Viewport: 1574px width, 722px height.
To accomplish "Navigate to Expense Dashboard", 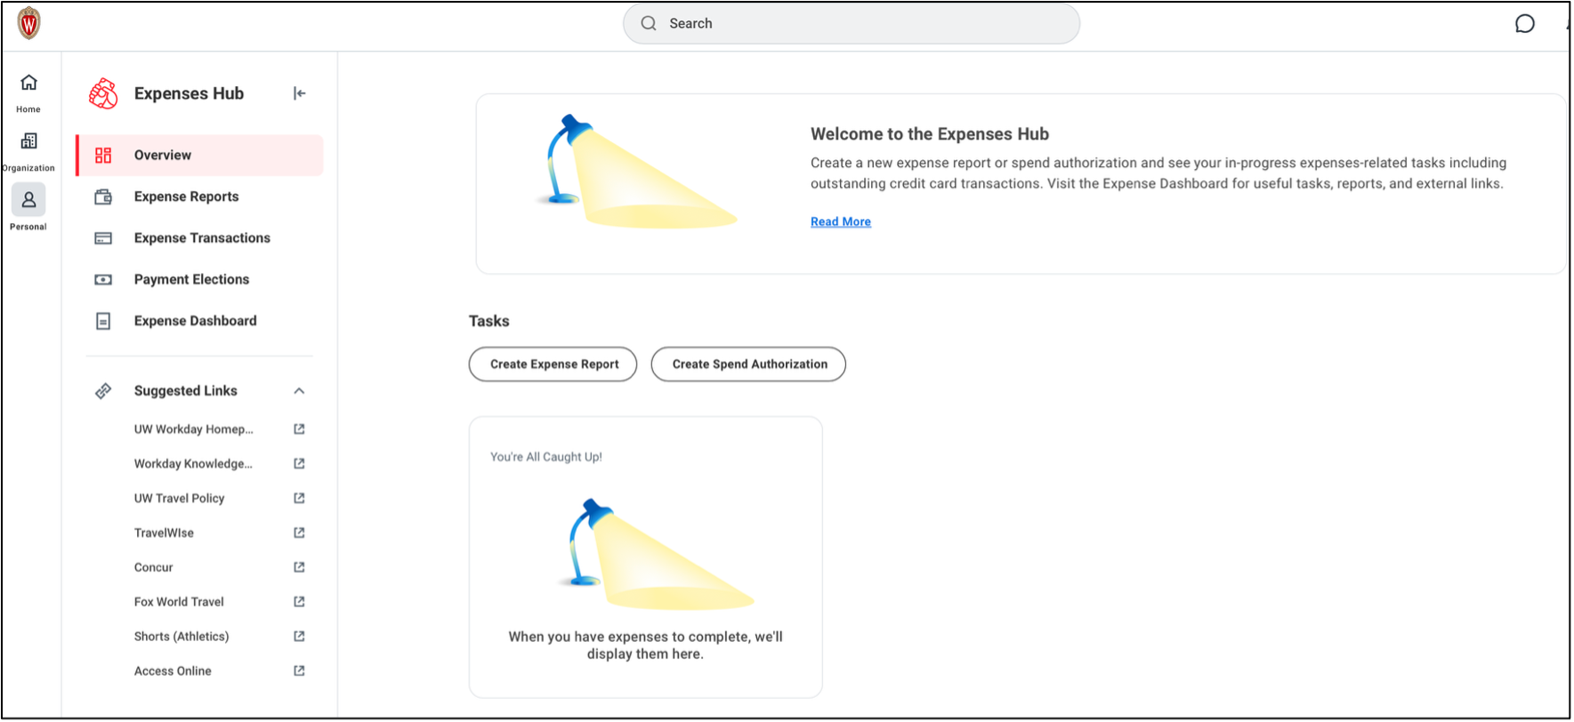I will [195, 321].
